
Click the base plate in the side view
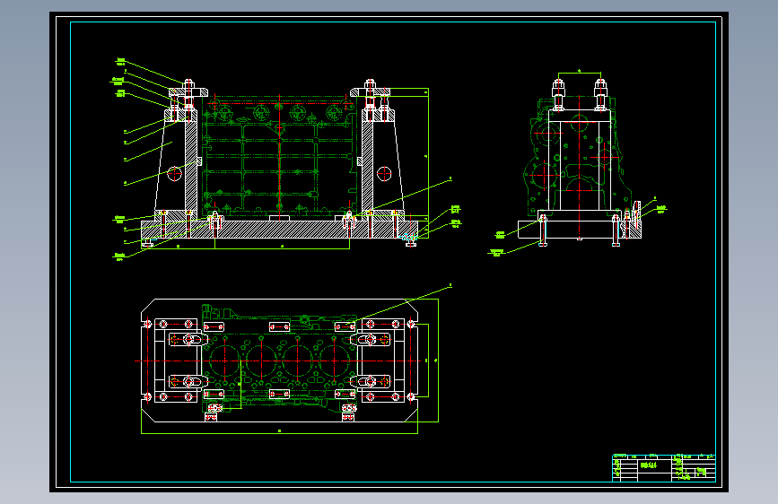pyautogui.click(x=579, y=230)
